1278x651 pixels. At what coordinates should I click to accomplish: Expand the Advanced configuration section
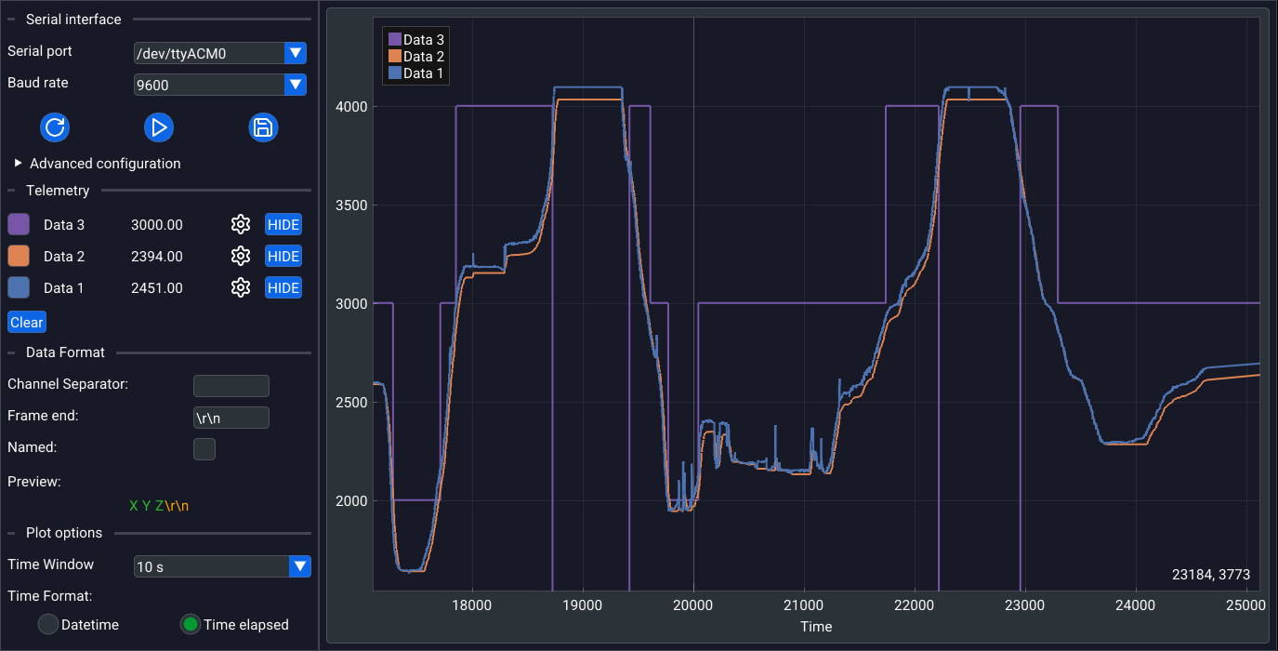point(19,164)
